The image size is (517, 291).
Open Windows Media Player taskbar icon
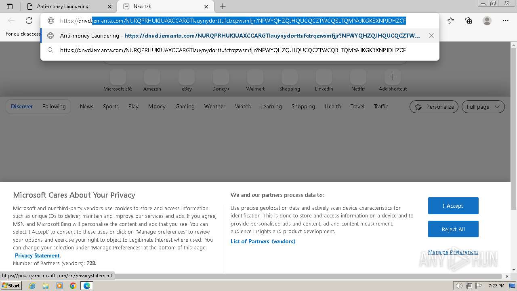click(x=59, y=286)
